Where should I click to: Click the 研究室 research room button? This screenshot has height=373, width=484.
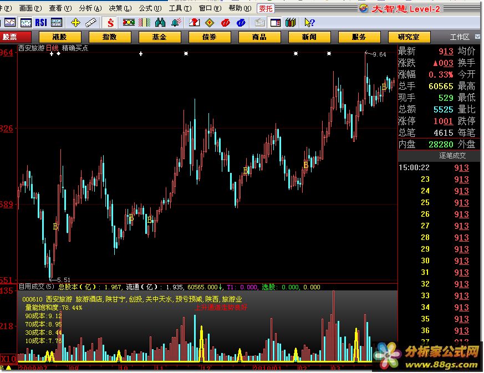409,37
